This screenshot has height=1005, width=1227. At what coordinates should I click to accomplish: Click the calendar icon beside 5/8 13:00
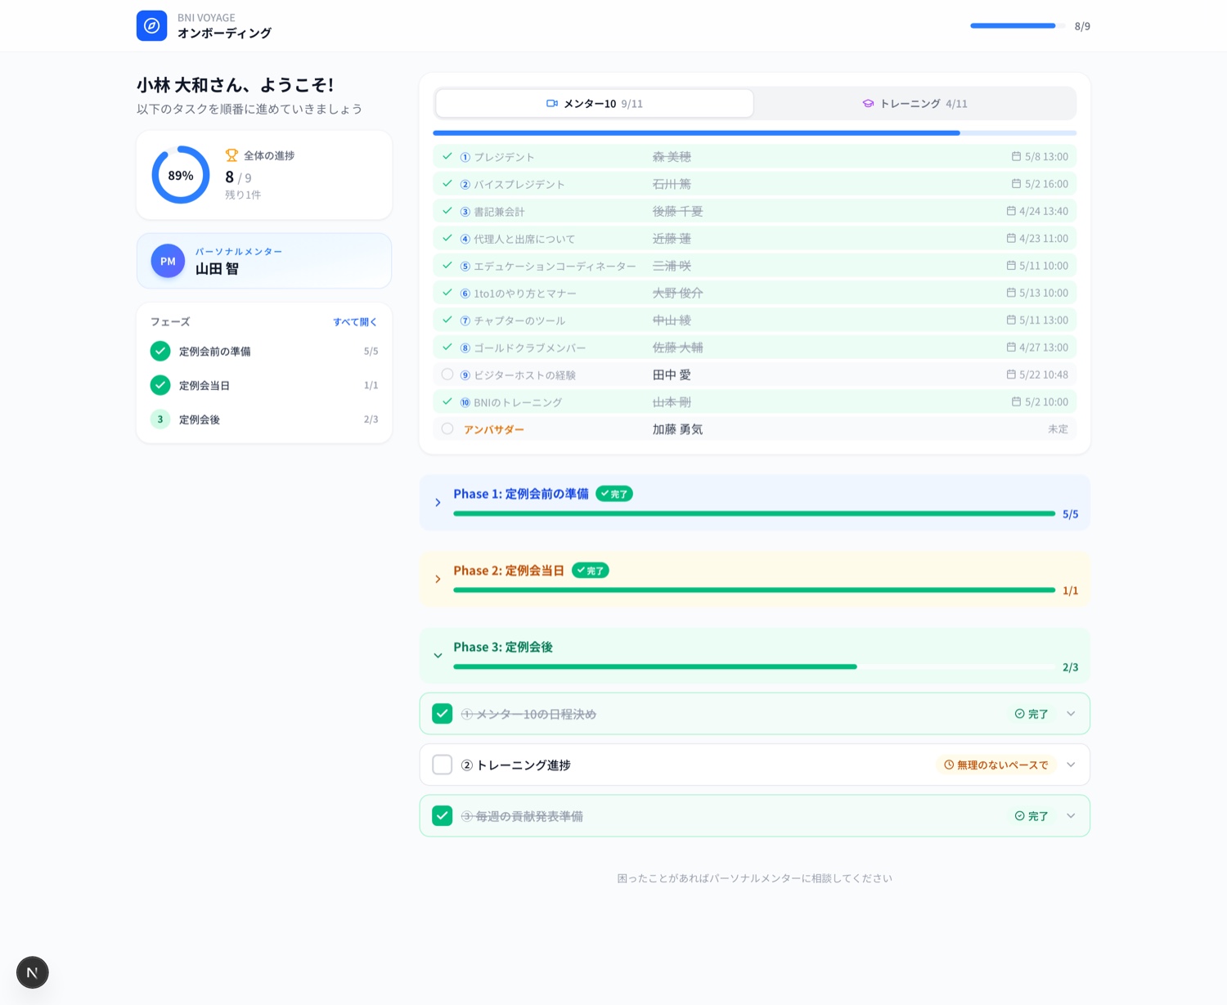click(x=1016, y=156)
